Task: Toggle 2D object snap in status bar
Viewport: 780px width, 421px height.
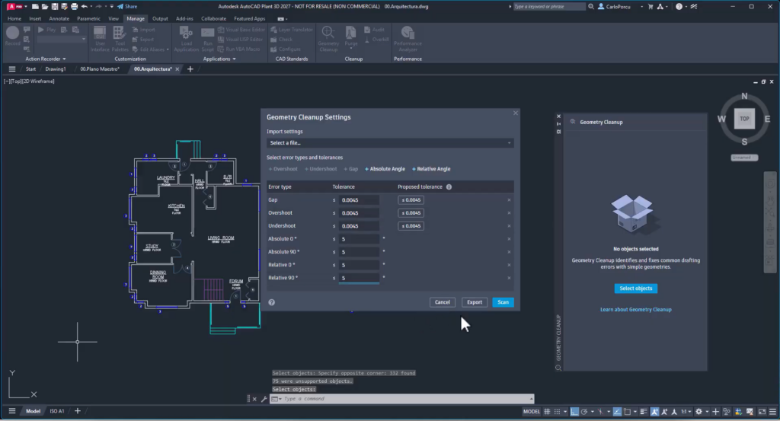Action: (x=628, y=412)
